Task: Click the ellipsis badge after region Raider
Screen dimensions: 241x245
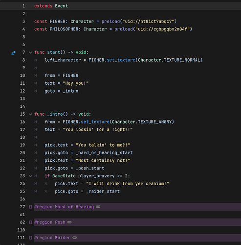Action: pyautogui.click(x=75, y=238)
